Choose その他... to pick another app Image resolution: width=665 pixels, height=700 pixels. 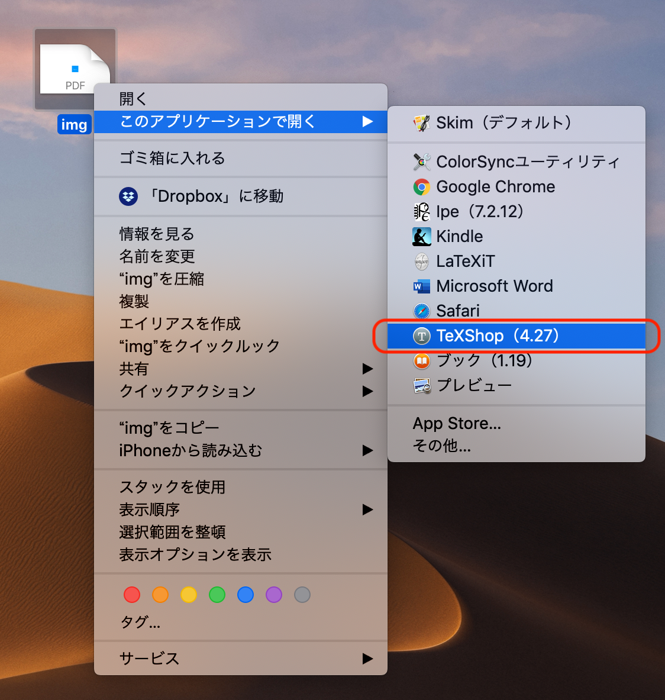(x=516, y=446)
